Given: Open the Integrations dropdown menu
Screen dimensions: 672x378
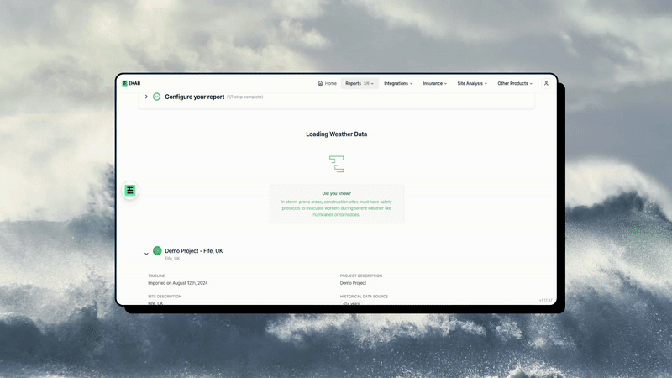Looking at the screenshot, I should point(398,83).
